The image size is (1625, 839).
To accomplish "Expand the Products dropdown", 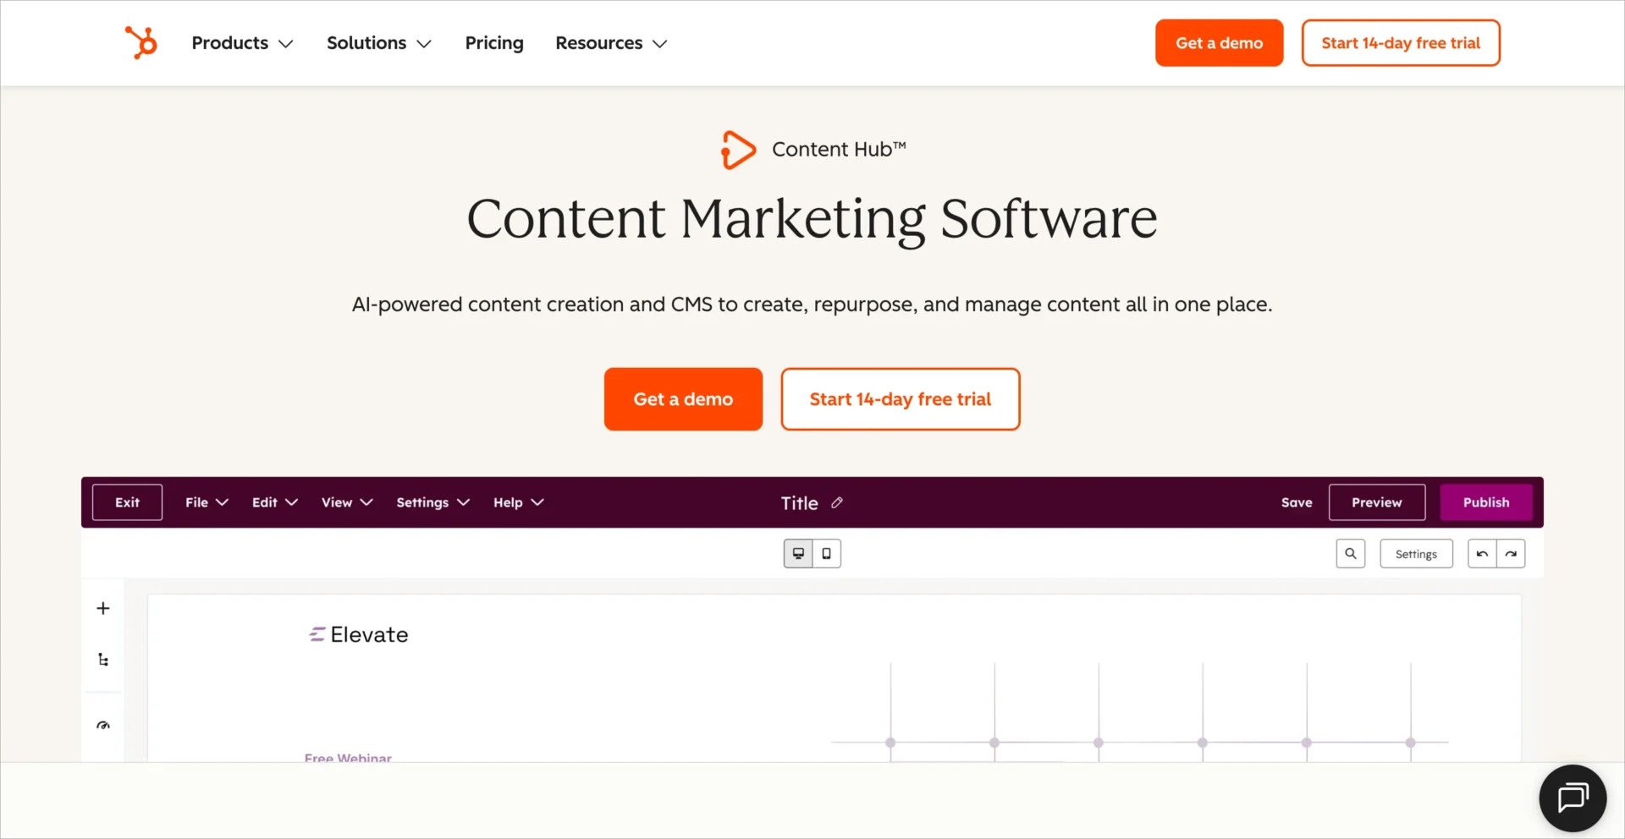I will (x=242, y=43).
